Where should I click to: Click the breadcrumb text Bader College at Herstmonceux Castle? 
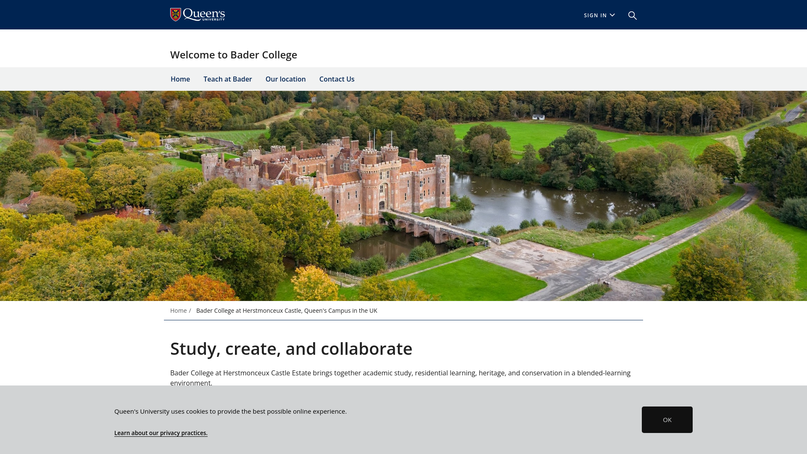(287, 311)
